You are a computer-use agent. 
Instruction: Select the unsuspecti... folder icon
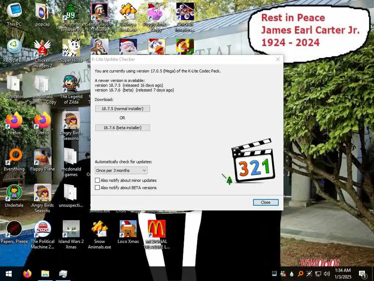(71, 196)
